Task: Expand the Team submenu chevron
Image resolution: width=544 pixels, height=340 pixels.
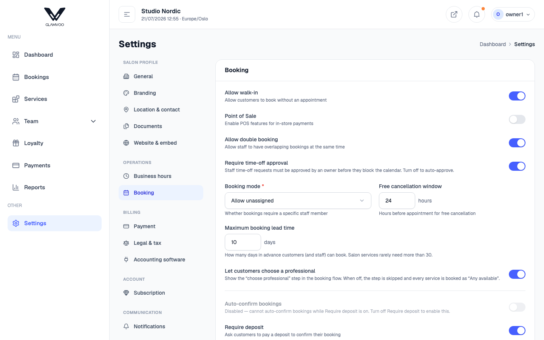Action: click(93, 121)
